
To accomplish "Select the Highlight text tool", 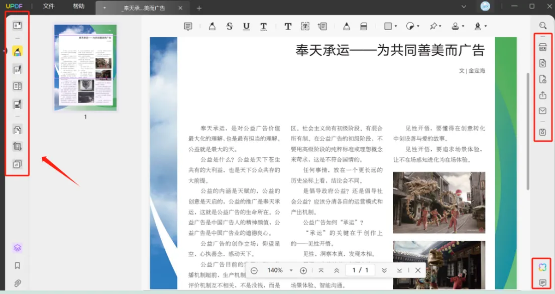I will point(212,26).
